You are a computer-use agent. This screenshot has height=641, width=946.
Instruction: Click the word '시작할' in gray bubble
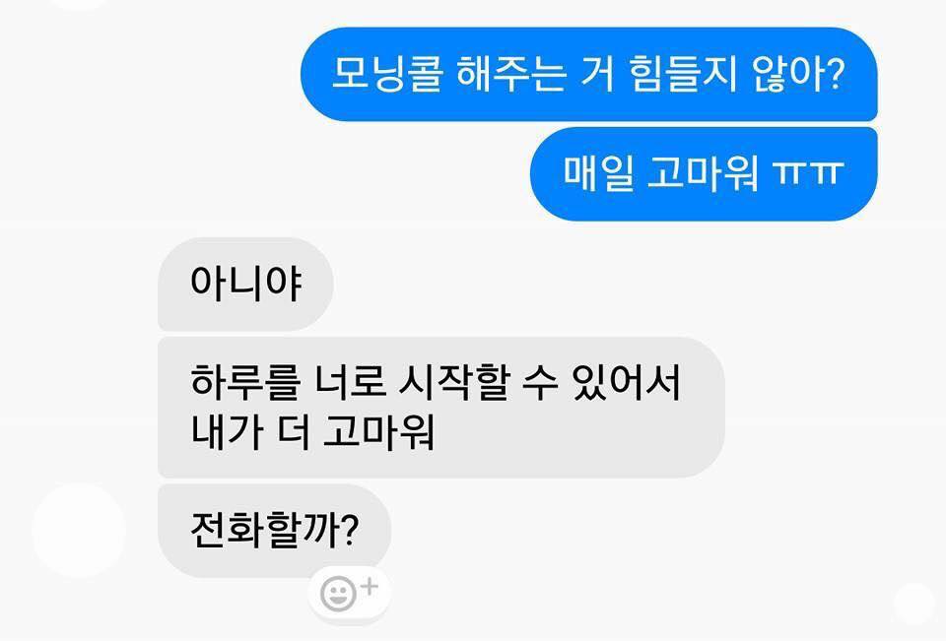pos(452,382)
